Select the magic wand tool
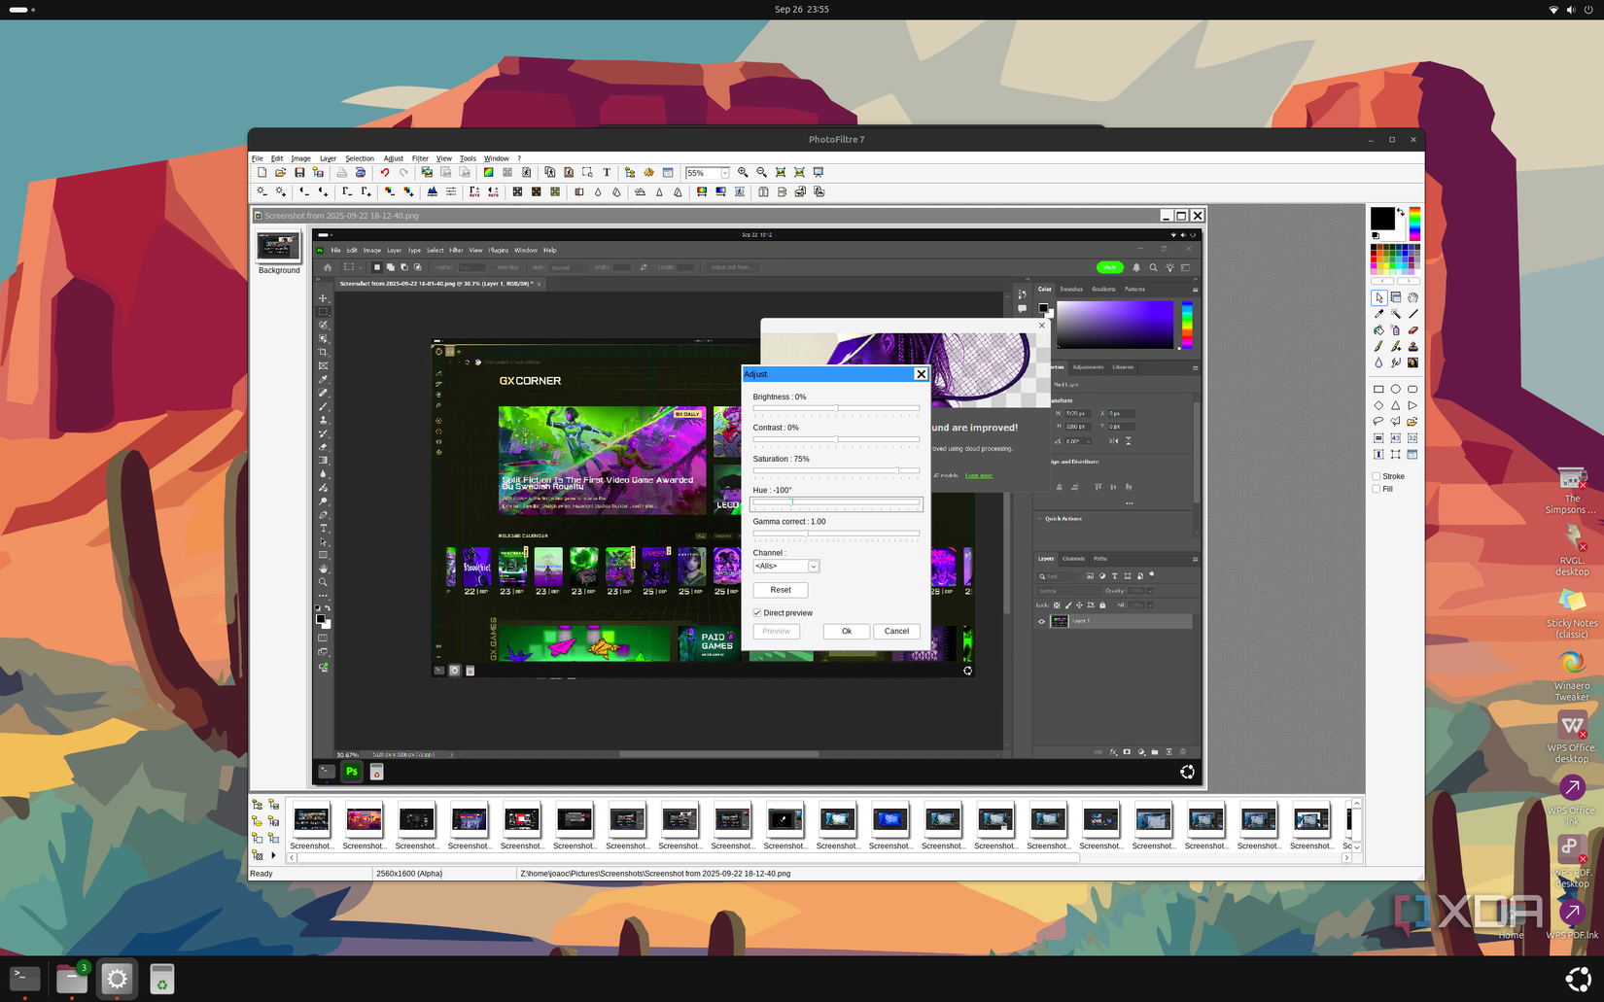The height and width of the screenshot is (1002, 1604). point(1396,314)
